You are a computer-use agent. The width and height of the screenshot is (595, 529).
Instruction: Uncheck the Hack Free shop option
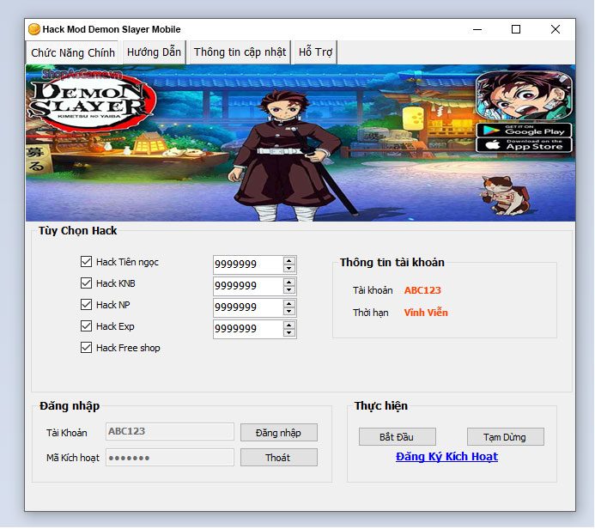86,347
